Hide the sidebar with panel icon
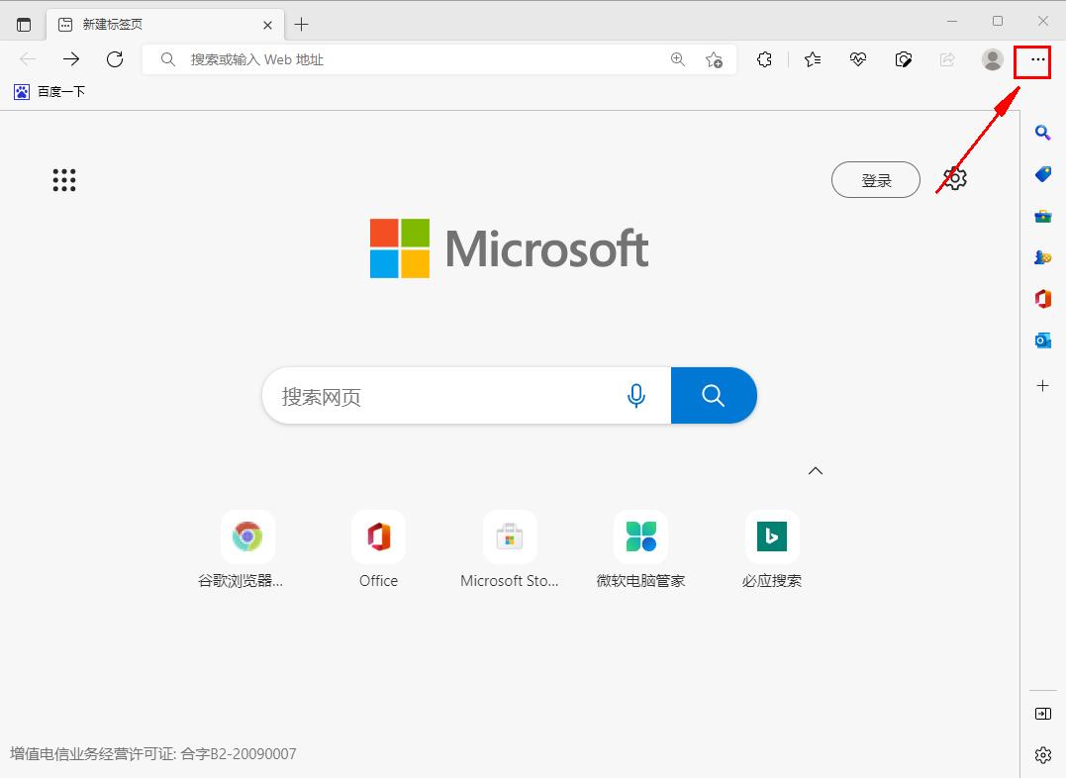 (x=1043, y=714)
